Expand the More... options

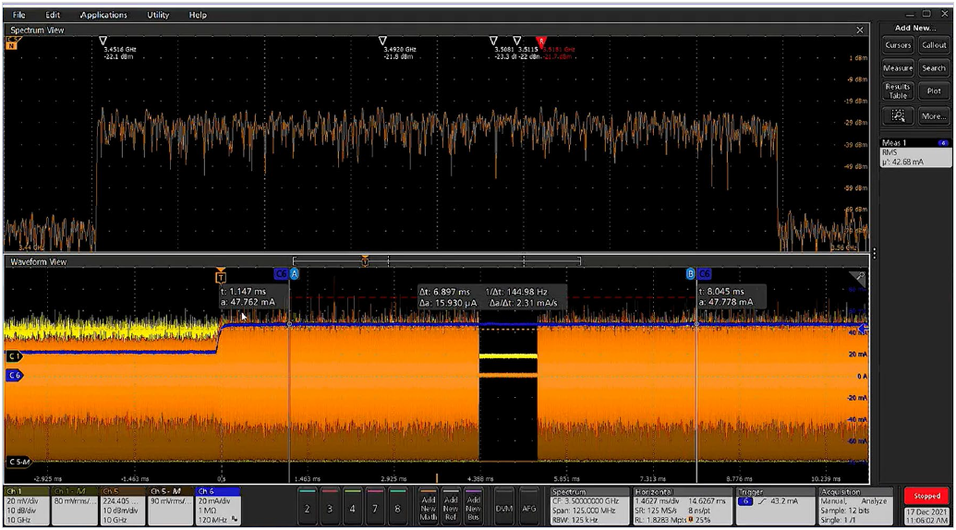point(934,115)
